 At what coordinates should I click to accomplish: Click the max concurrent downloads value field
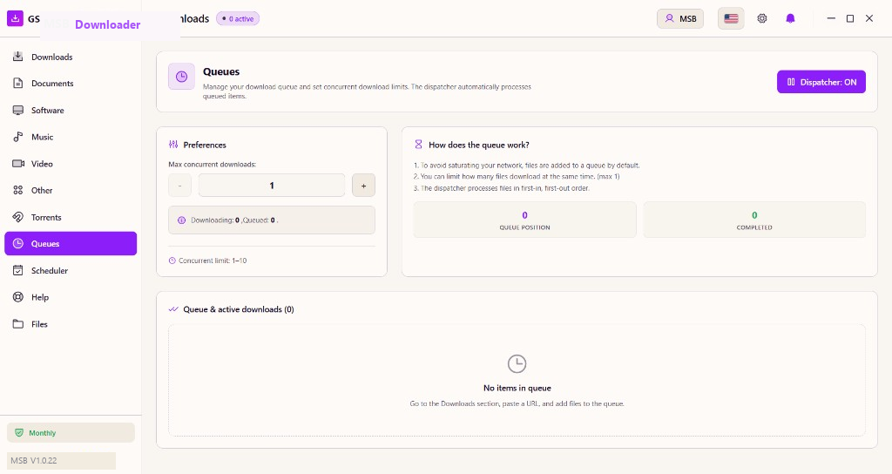272,186
